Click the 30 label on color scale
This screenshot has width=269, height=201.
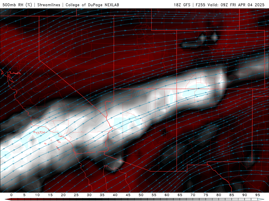pos(89,195)
